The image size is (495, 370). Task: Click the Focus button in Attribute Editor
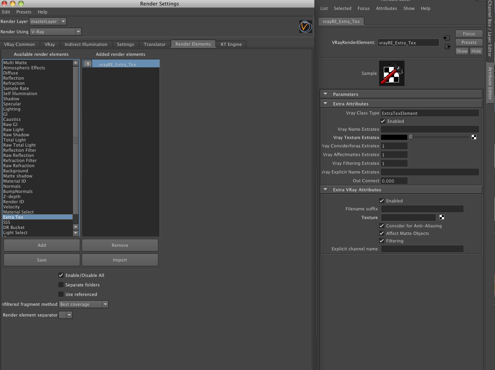[x=469, y=34]
